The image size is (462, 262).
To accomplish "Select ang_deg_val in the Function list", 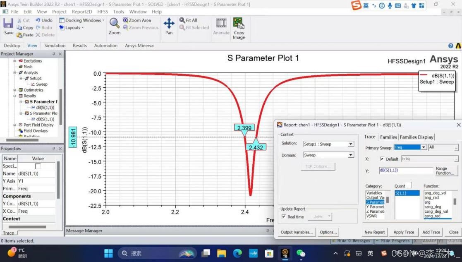I will 436,193.
